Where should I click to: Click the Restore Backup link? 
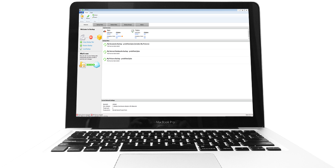tap(88, 46)
